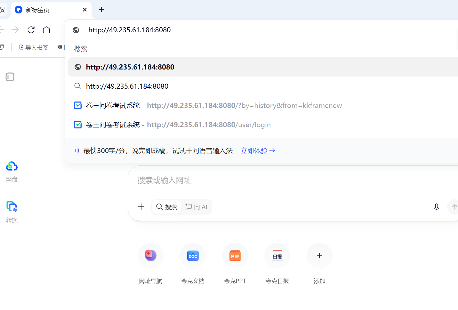
Task: Click the grid icon in bookmarks bar
Action: [60, 47]
